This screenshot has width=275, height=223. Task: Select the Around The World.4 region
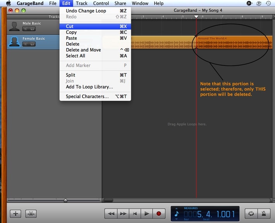[234, 42]
